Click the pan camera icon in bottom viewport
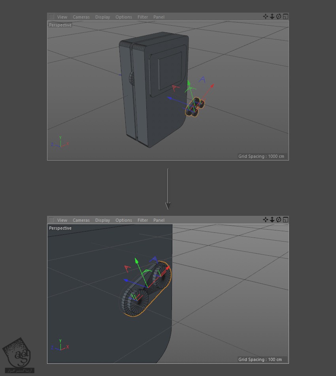Viewport: 336px width, 376px height. click(x=266, y=220)
